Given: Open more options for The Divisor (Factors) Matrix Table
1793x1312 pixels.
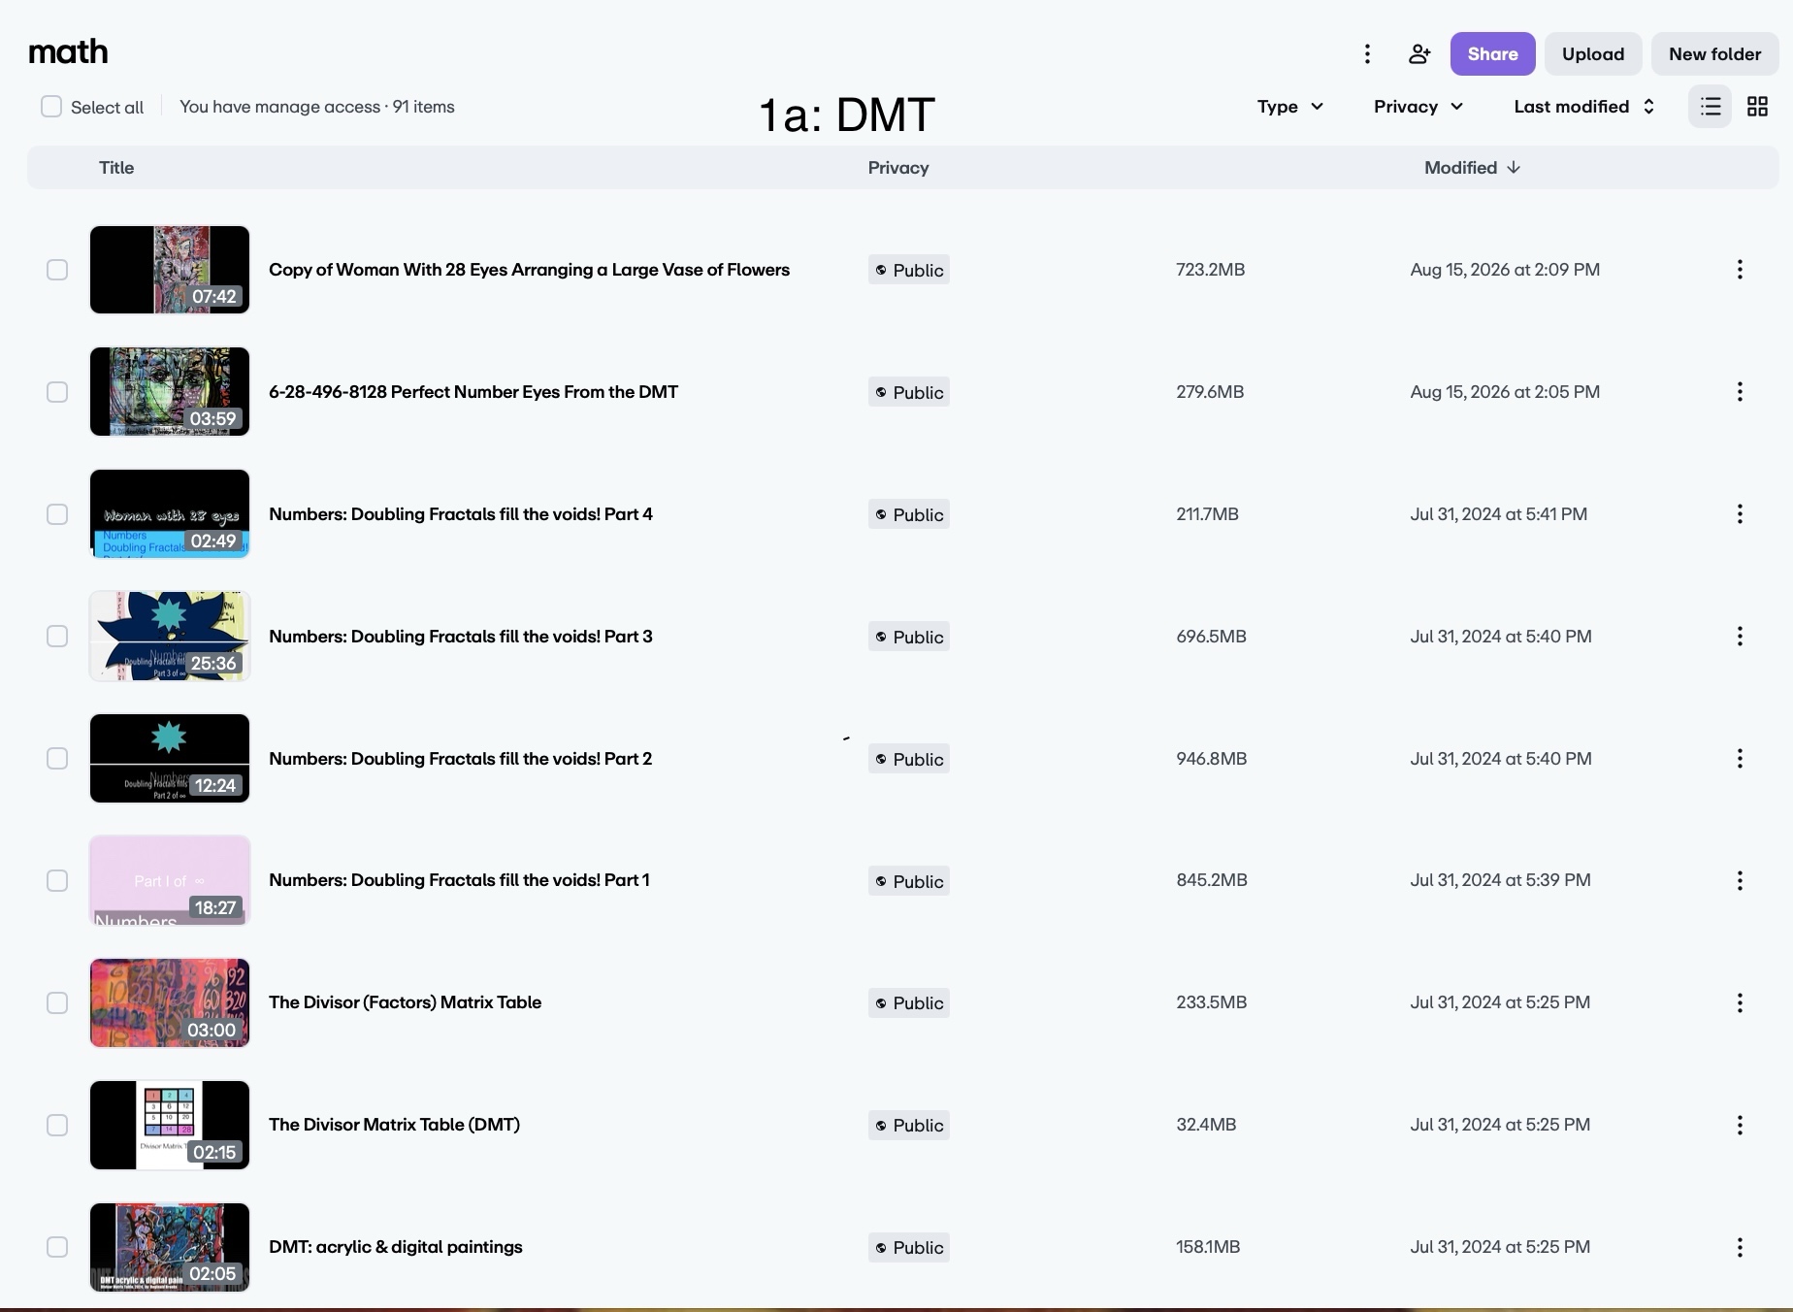Looking at the screenshot, I should pyautogui.click(x=1740, y=1002).
